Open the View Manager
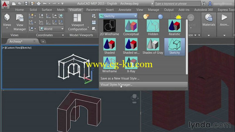Screen dimensions: 235x132 [20, 23]
